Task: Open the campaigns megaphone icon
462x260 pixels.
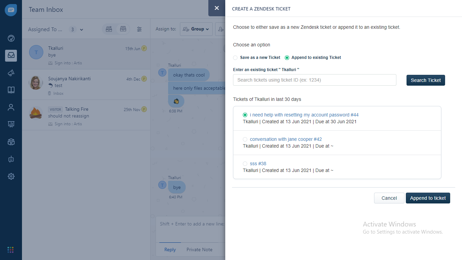Action: [x=11, y=73]
